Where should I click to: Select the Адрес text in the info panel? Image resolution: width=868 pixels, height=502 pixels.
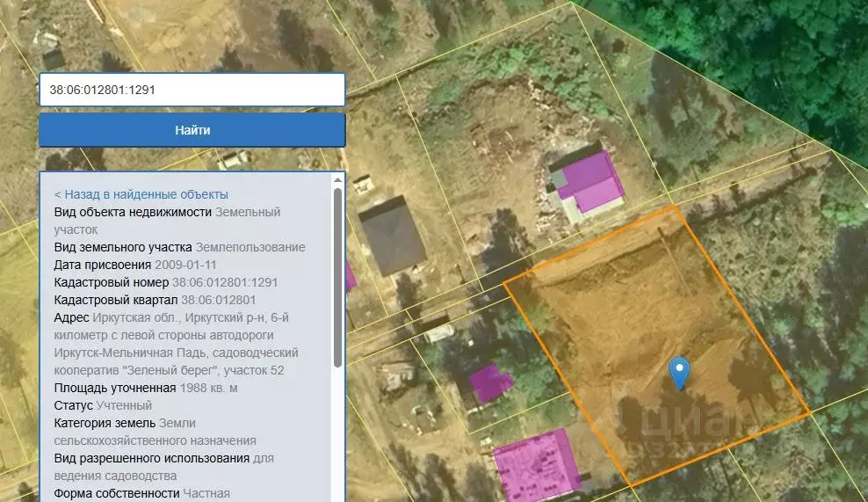[176, 344]
